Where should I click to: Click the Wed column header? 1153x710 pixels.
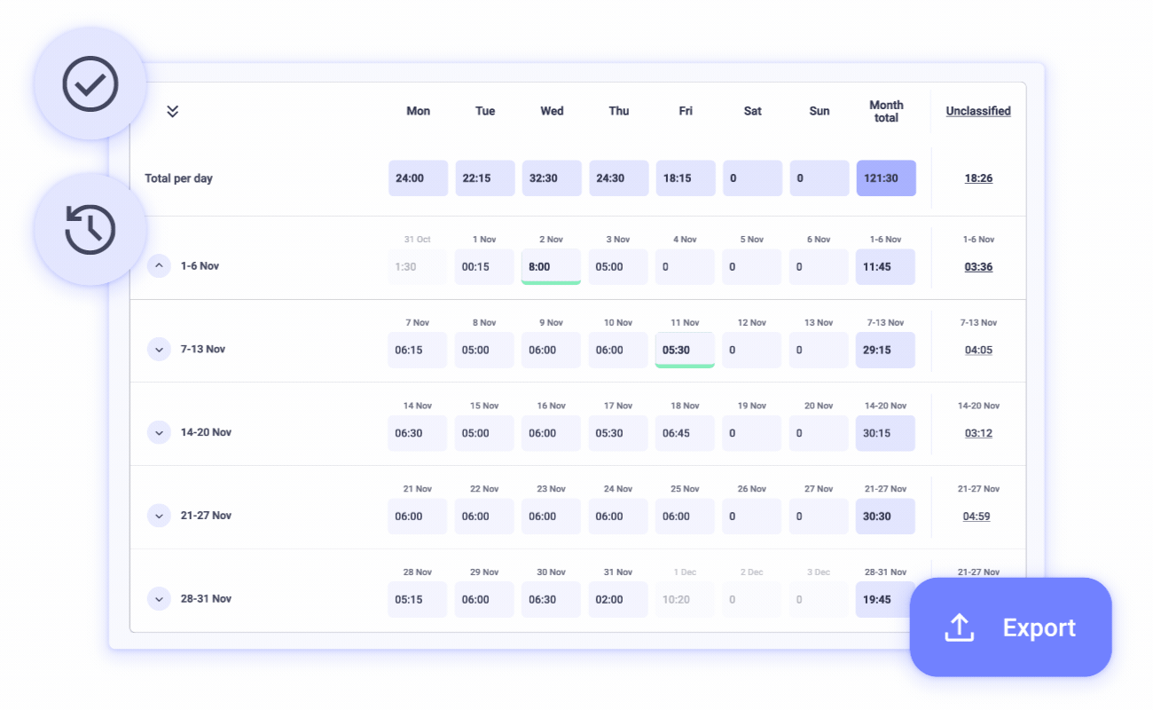(x=552, y=111)
